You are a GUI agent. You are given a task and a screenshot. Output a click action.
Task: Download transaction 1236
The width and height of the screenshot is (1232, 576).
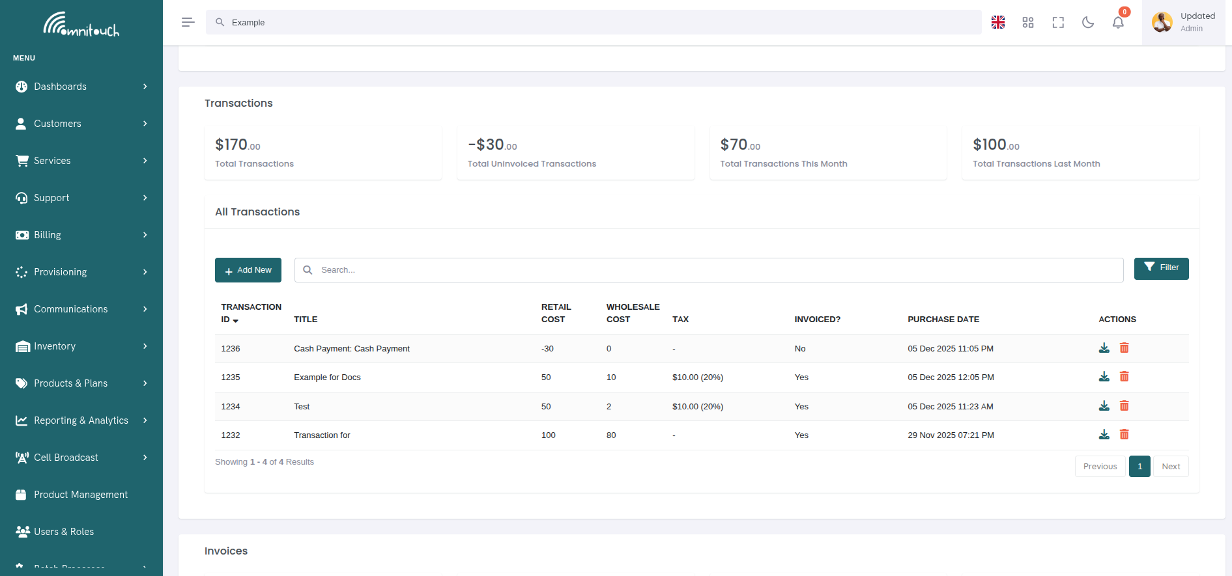click(1104, 348)
